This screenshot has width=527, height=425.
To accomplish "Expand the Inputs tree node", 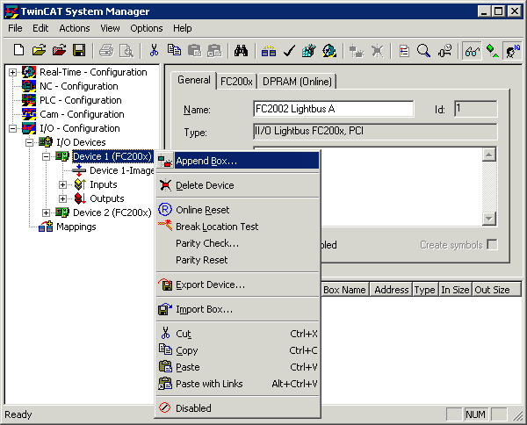I will pyautogui.click(x=62, y=184).
